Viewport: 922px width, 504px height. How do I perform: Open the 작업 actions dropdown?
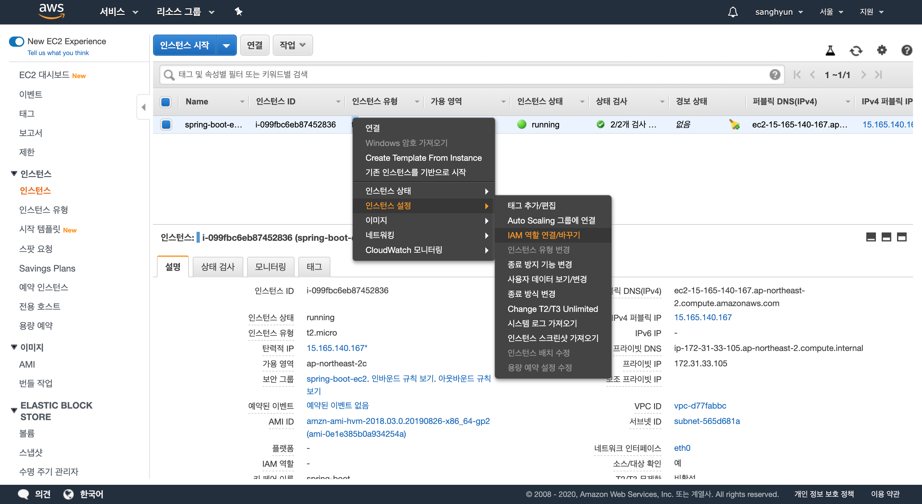pyautogui.click(x=292, y=45)
